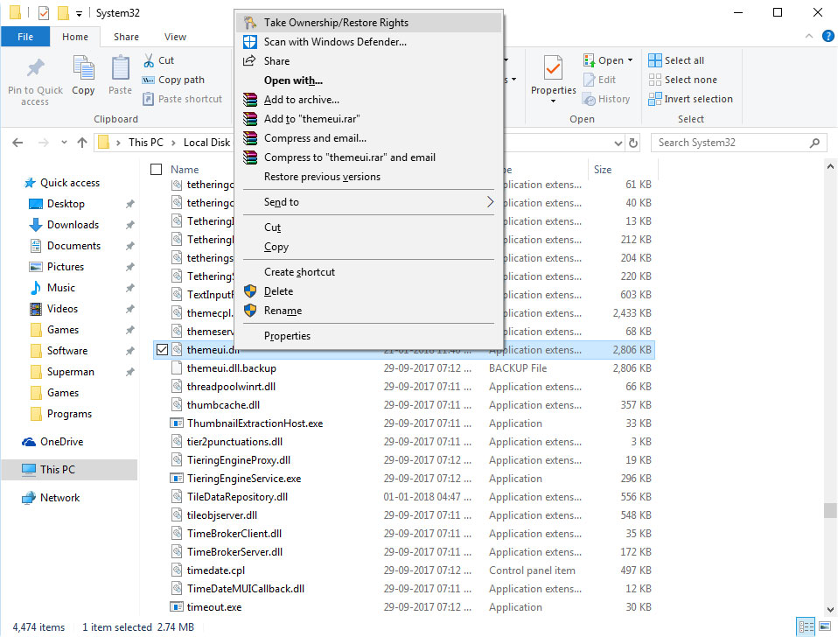Select the timedate.cpl file icon
The width and height of the screenshot is (838, 637).
point(177,570)
